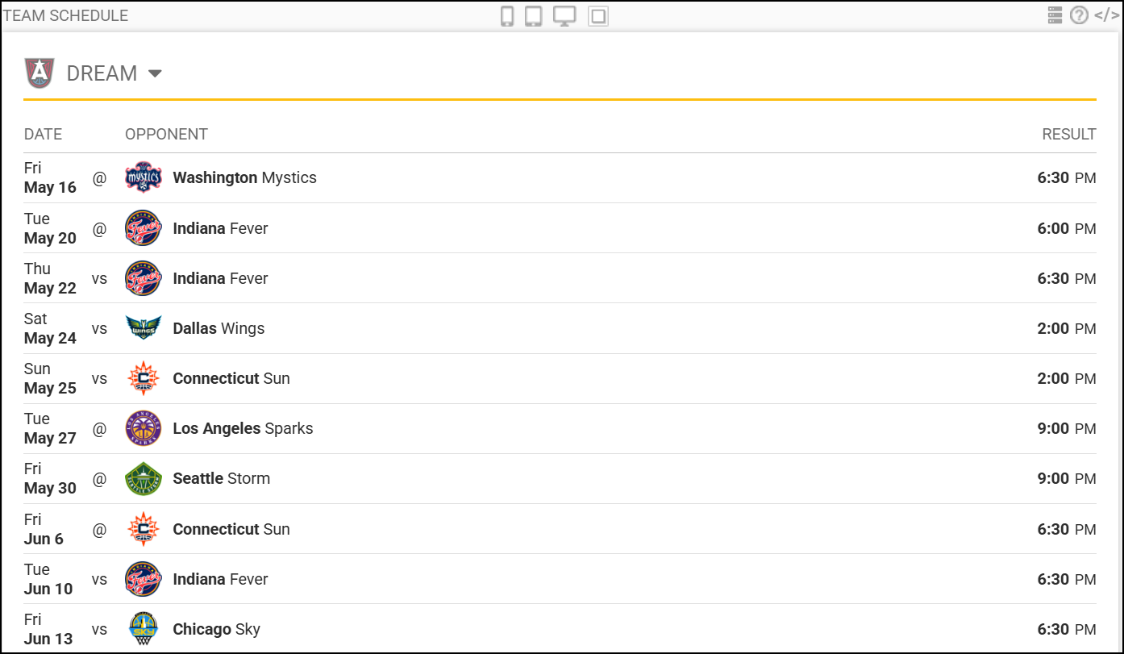Click the 6:00 PM game time

pos(1067,228)
